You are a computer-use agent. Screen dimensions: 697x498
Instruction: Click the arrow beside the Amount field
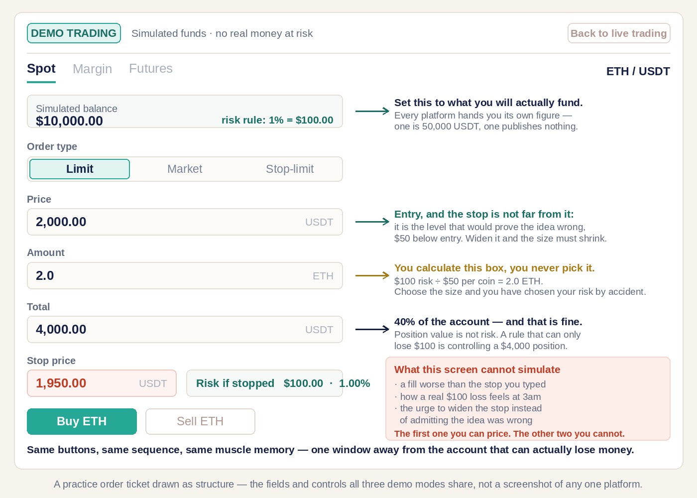tap(372, 275)
